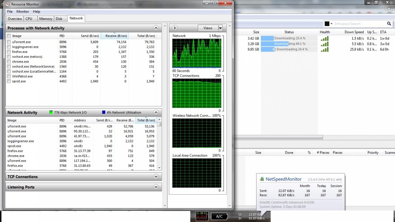Switch to the Memory tab

46,19
